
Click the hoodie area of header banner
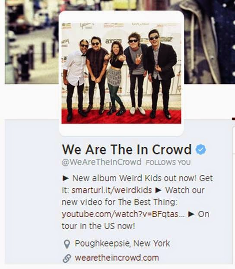point(202,42)
